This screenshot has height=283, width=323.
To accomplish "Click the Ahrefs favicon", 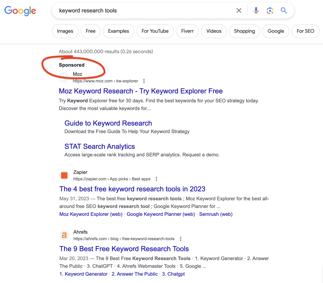I will (64, 235).
